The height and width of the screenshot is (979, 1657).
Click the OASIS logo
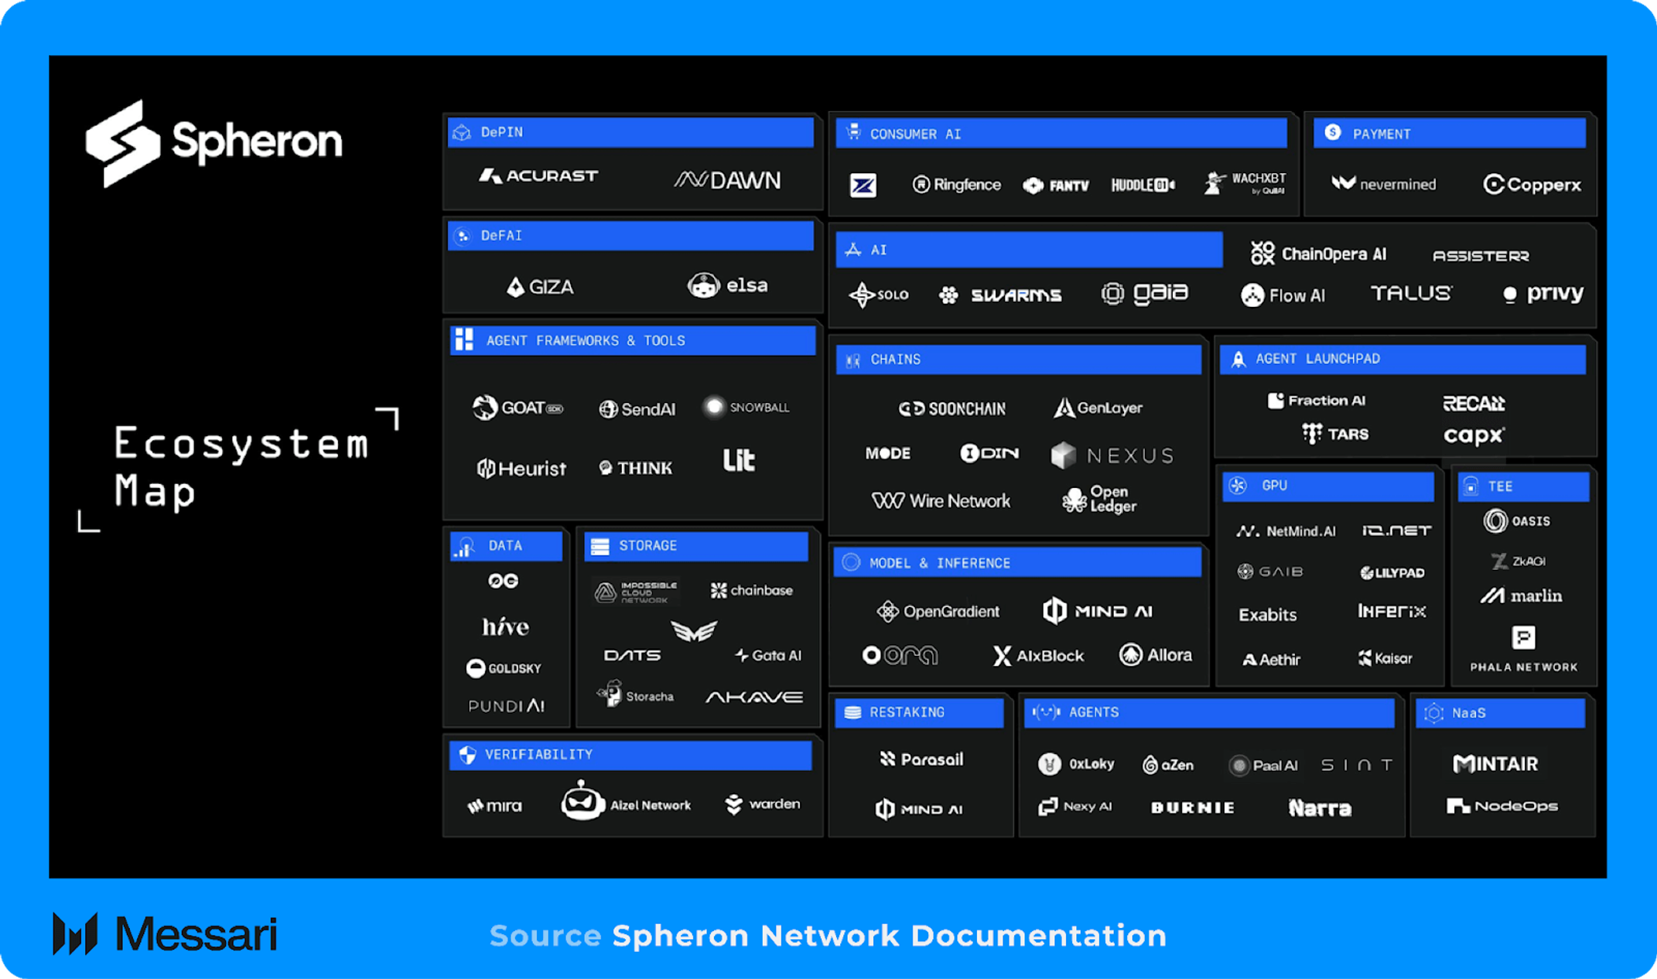point(1517,521)
